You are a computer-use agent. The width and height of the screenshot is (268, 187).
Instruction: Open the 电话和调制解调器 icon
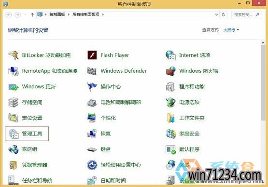tap(92, 102)
